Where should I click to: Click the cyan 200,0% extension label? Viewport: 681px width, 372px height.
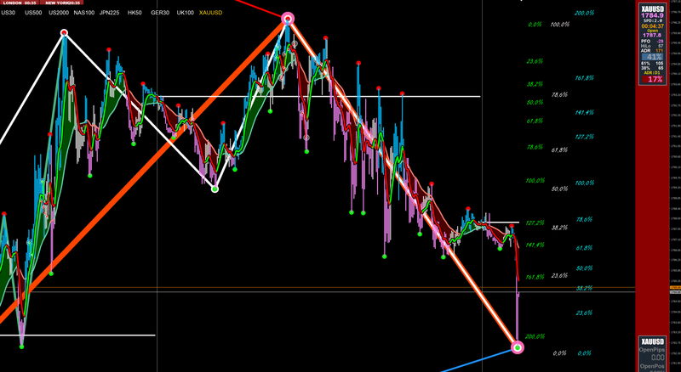click(584, 13)
